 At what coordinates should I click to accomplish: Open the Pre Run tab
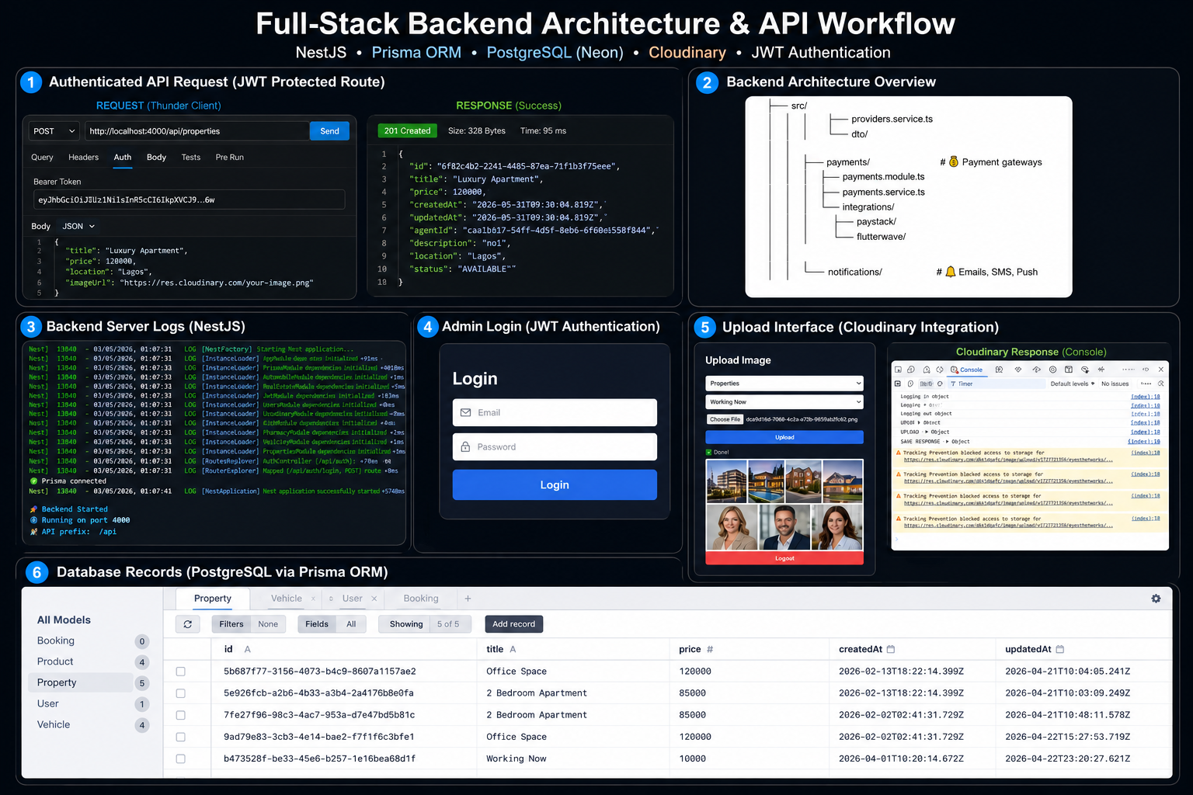[x=230, y=157]
